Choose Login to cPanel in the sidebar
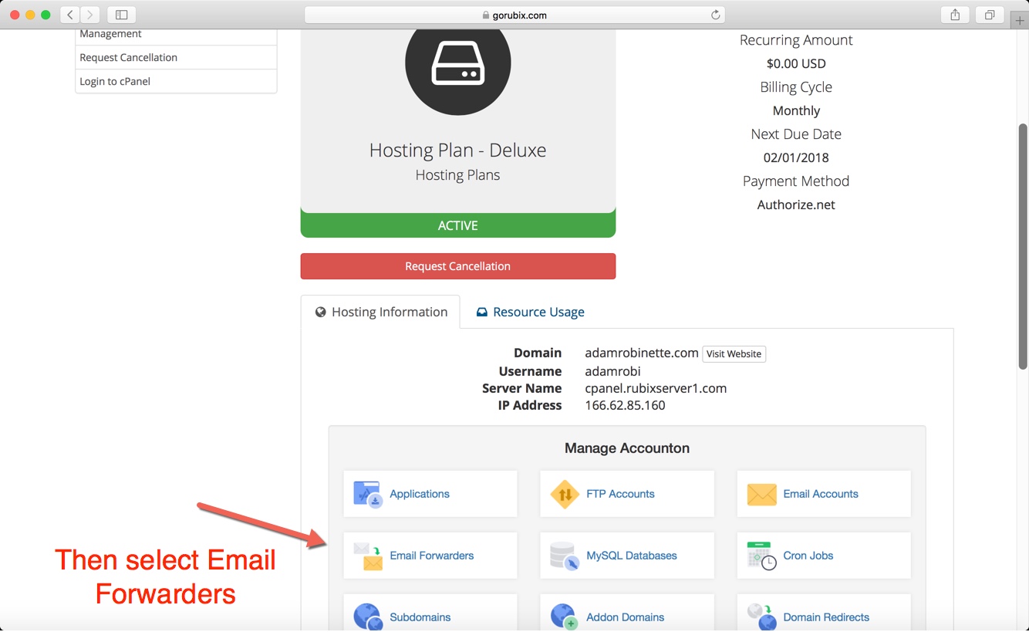The width and height of the screenshot is (1029, 632). point(176,81)
